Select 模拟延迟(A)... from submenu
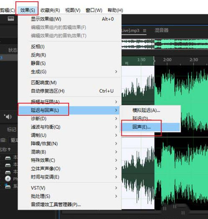Image resolution: width=208 pixels, height=219 pixels. [x=151, y=110]
